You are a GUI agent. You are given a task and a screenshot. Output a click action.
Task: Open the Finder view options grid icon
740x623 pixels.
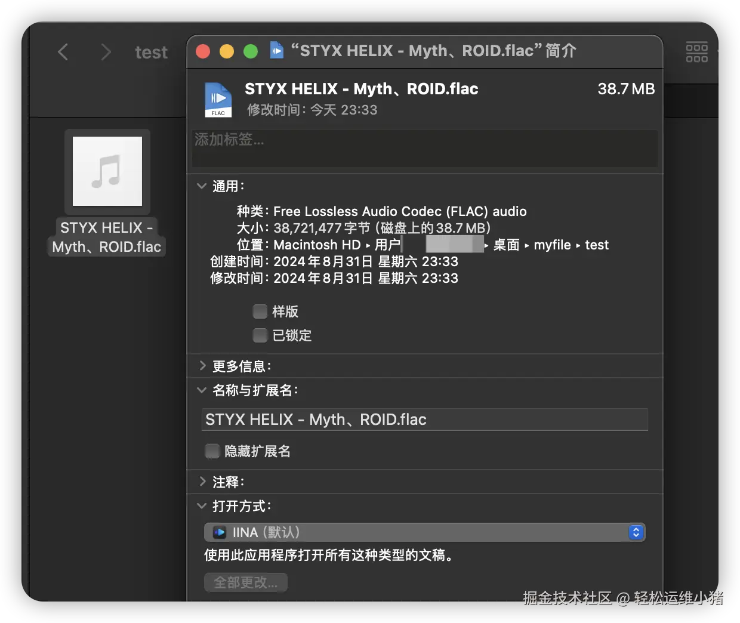coord(696,52)
